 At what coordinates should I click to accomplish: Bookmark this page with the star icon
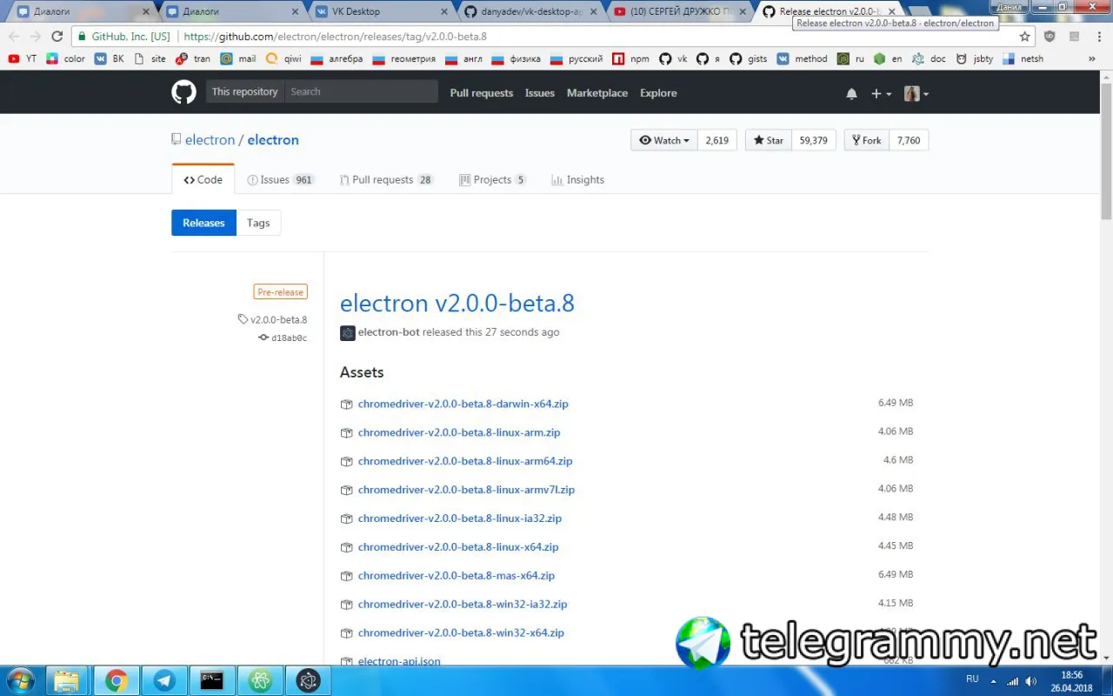[1025, 37]
